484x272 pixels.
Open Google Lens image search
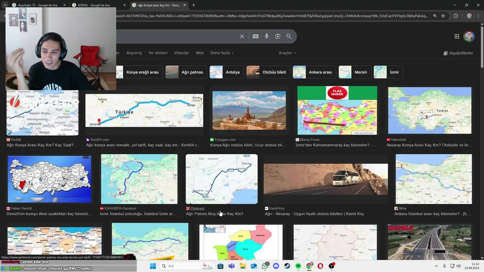click(x=278, y=36)
